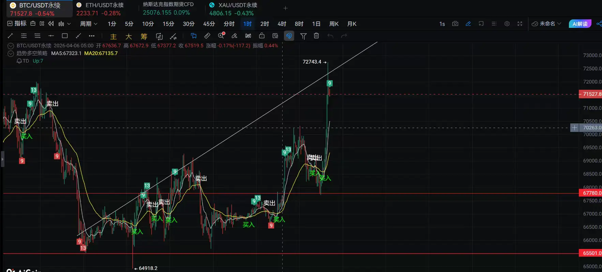Toggle the blue drawing pen icon
The width and height of the screenshot is (602, 272).
pyautogui.click(x=468, y=23)
